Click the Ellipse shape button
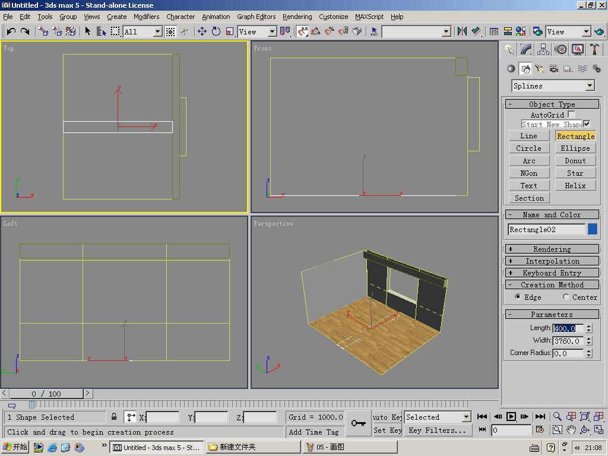The height and width of the screenshot is (456, 608). pos(575,148)
